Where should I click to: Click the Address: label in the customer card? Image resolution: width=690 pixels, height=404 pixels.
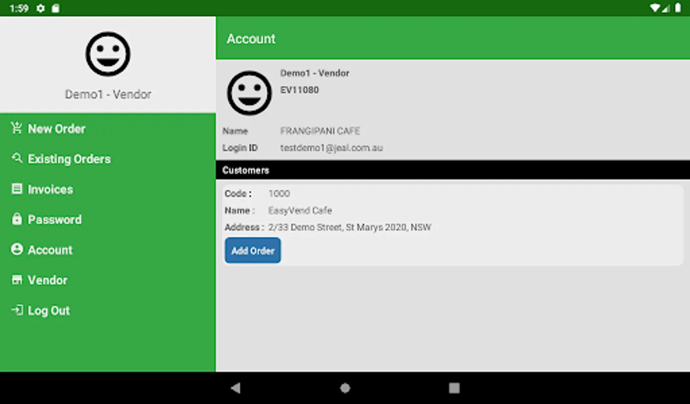[x=244, y=227]
